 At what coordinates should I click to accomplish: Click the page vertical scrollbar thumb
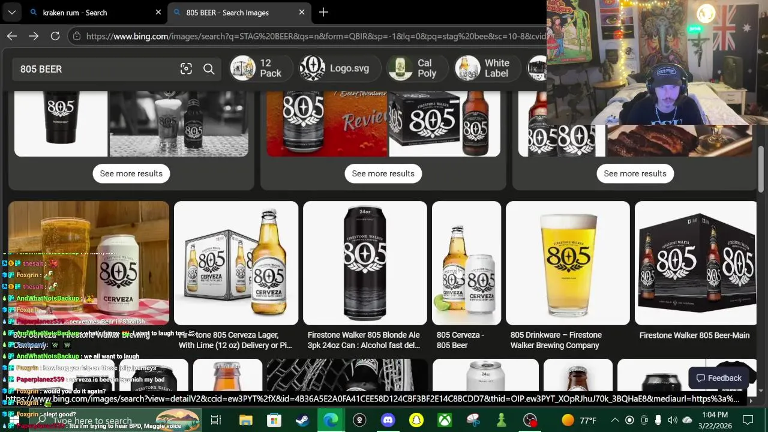761,169
